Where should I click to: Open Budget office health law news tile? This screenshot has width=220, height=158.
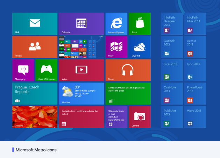click(81, 117)
